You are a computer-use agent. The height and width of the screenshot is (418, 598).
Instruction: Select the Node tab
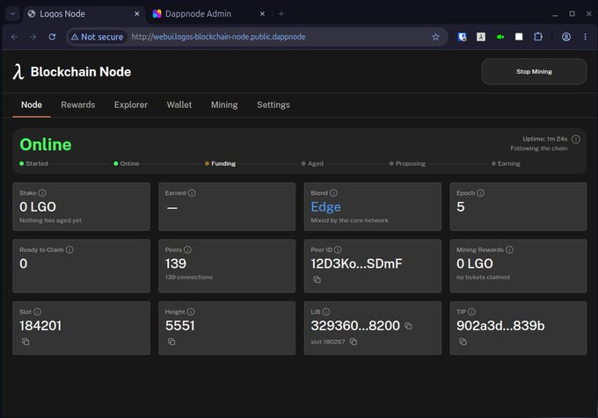tap(32, 104)
